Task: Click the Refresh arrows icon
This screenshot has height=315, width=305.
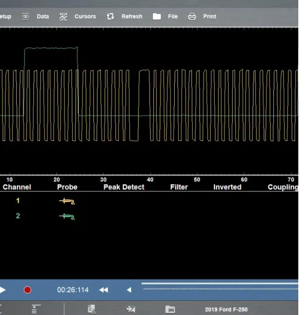Action: pos(110,16)
